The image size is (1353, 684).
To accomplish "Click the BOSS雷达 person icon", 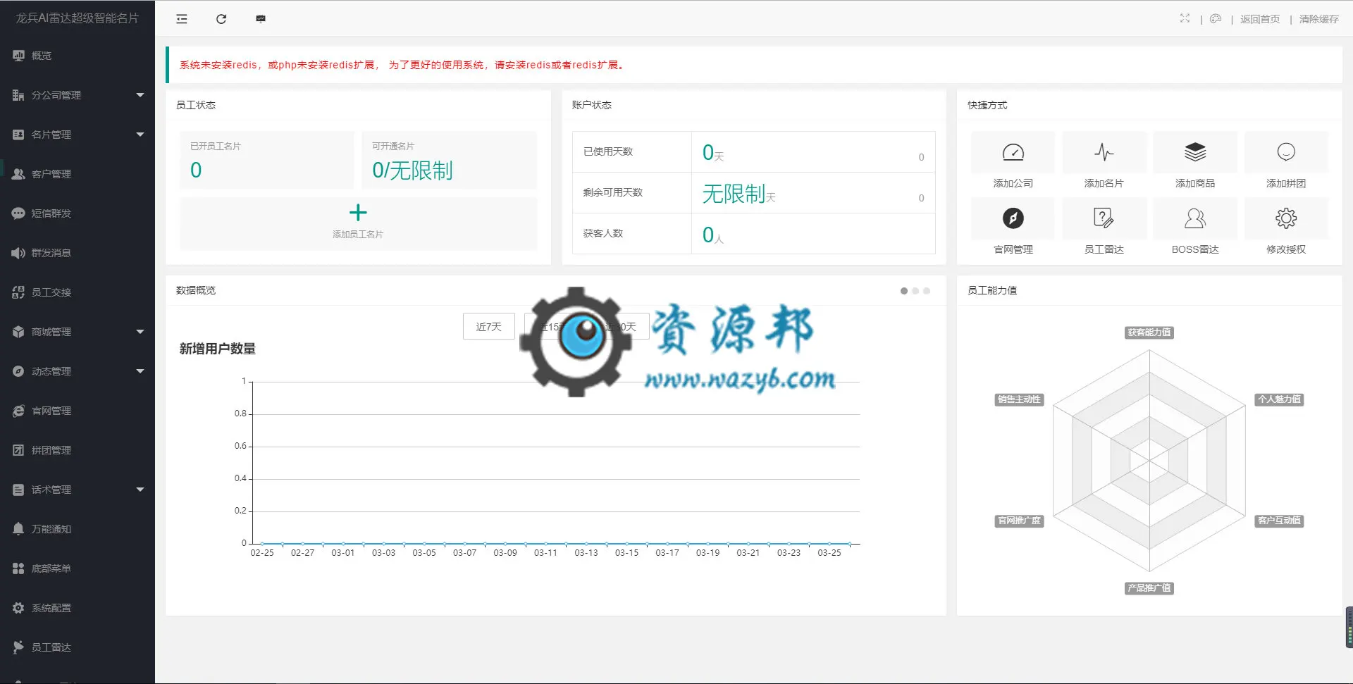I will (1195, 218).
